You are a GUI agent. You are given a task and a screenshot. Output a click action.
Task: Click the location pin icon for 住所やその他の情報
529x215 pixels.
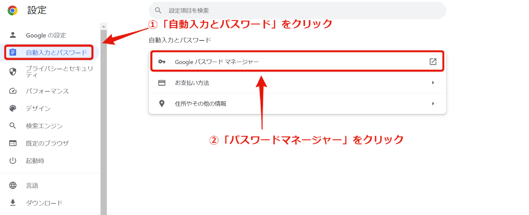click(x=162, y=104)
